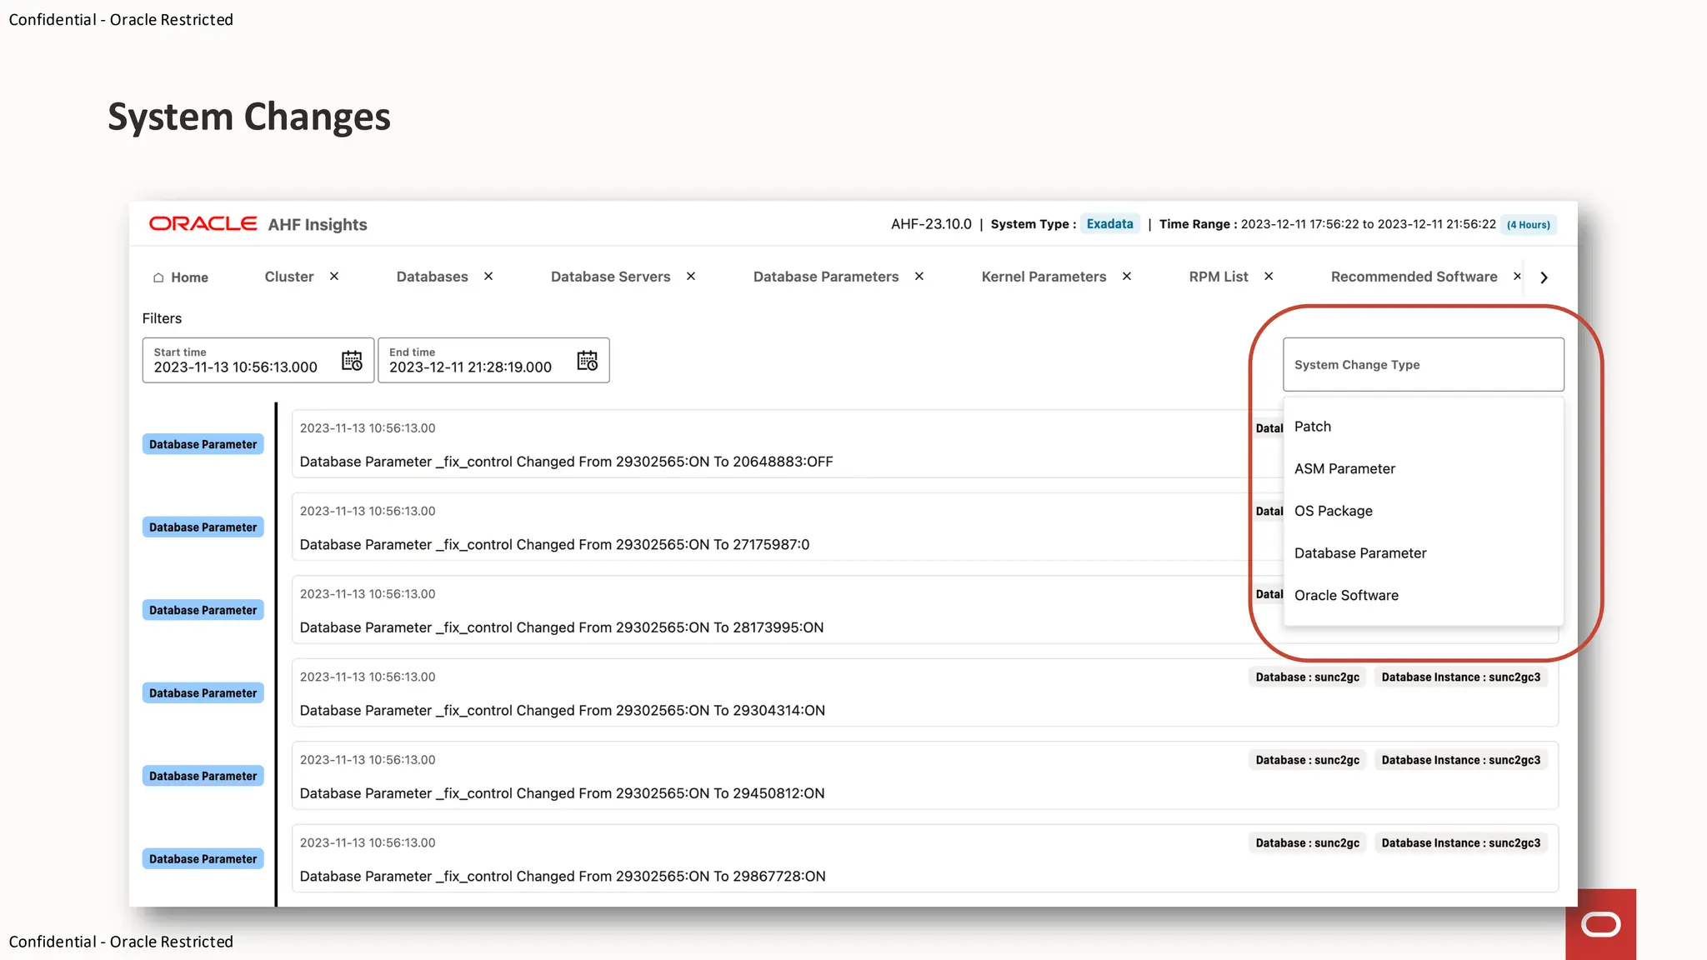Click the Home icon
Screen dimensions: 1707x960
pyautogui.click(x=158, y=277)
